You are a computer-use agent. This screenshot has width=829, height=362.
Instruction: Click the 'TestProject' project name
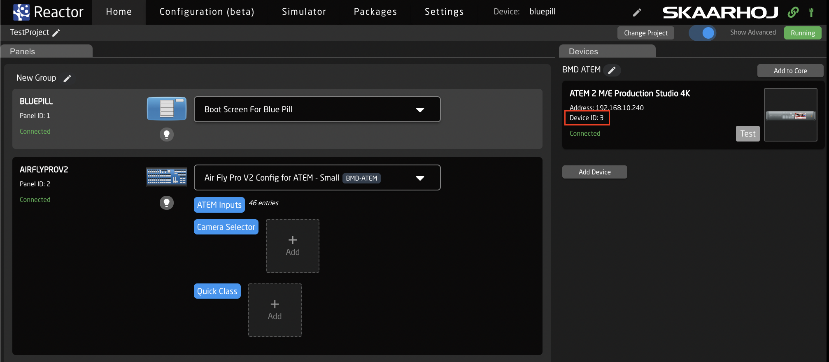29,32
